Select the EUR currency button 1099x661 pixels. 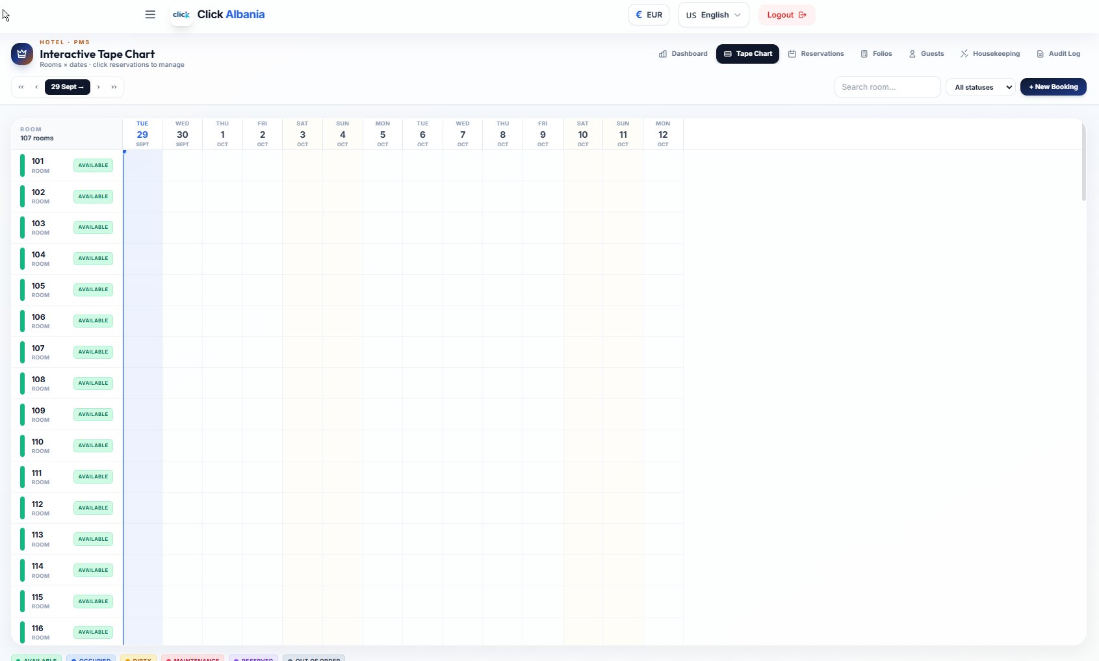click(649, 15)
